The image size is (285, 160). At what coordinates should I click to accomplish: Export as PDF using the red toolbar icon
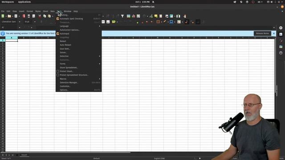click(x=24, y=16)
